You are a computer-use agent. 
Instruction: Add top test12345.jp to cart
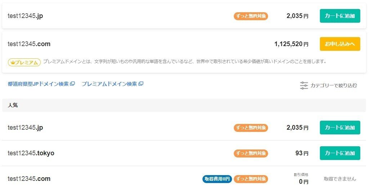click(x=340, y=16)
